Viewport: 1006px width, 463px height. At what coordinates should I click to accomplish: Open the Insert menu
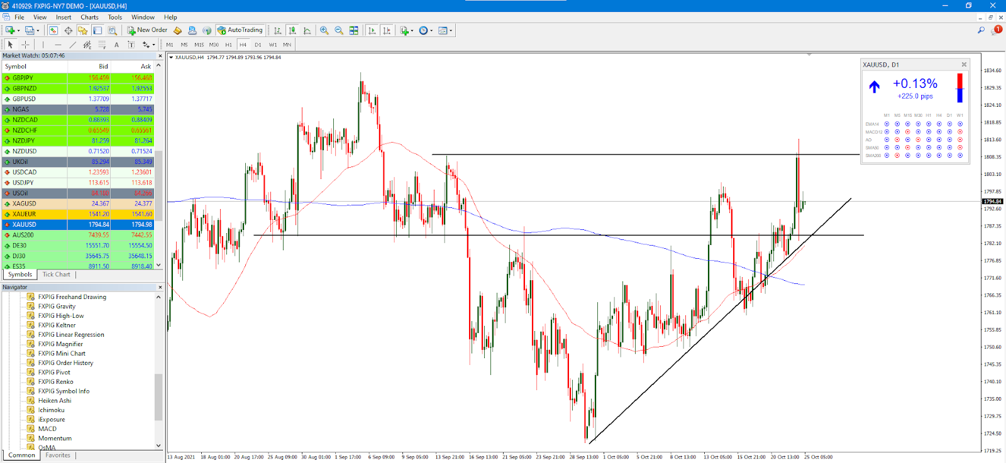pos(64,17)
